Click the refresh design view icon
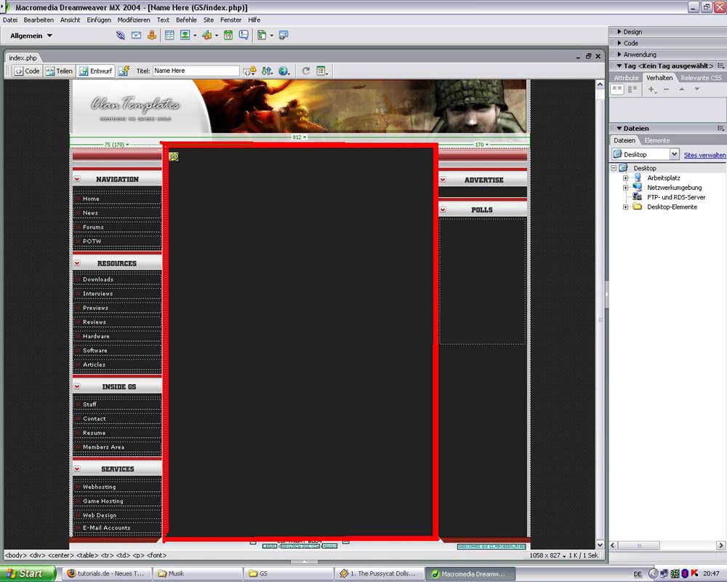The height and width of the screenshot is (582, 727). 306,71
